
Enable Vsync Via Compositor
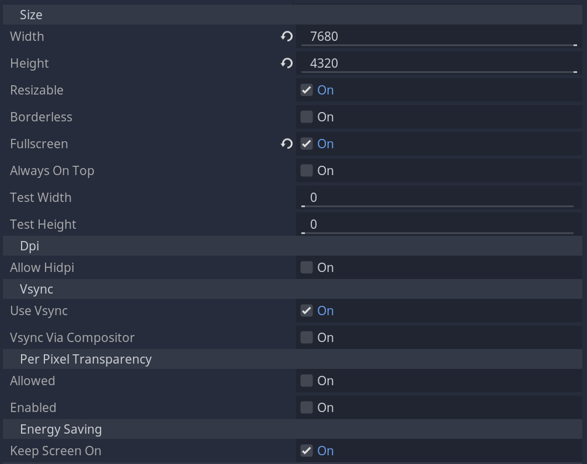point(306,337)
